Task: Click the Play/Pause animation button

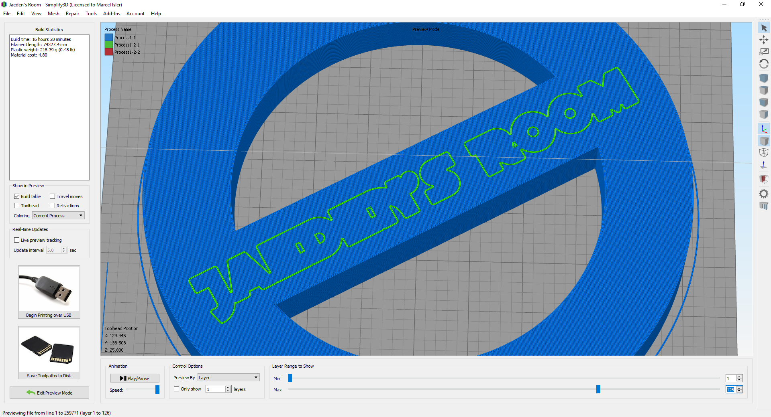Action: pyautogui.click(x=135, y=378)
